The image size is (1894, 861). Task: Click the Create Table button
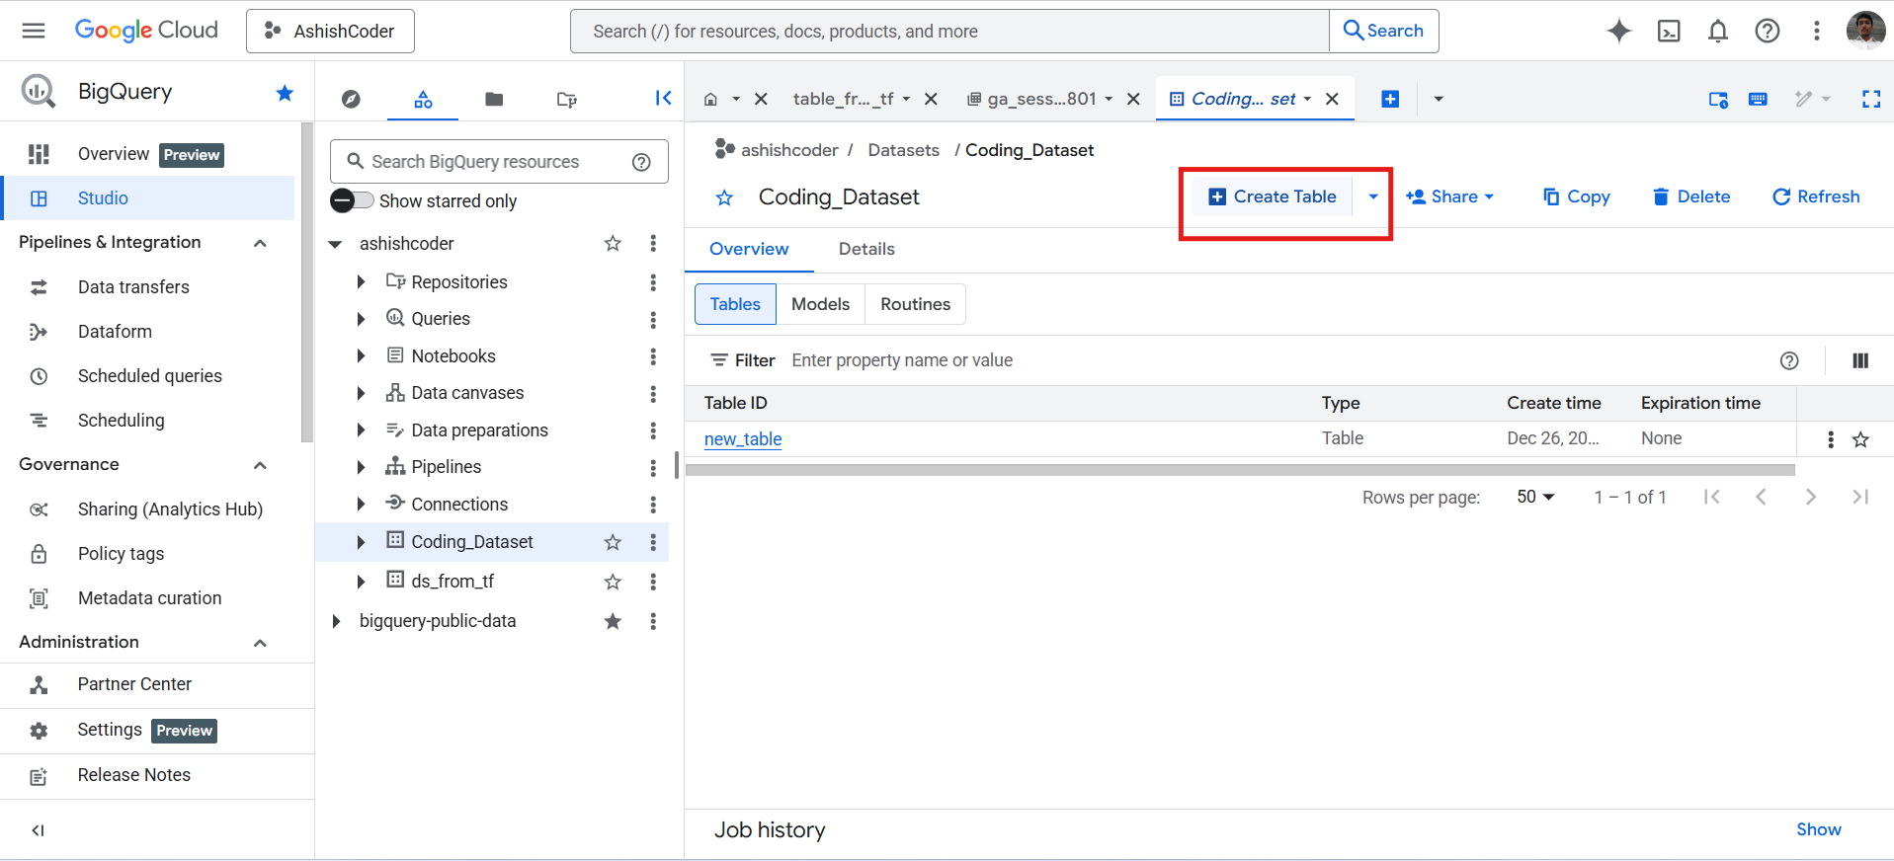point(1273,196)
